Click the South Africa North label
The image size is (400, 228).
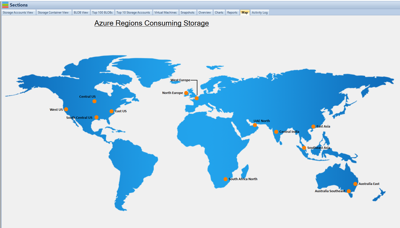243,179
